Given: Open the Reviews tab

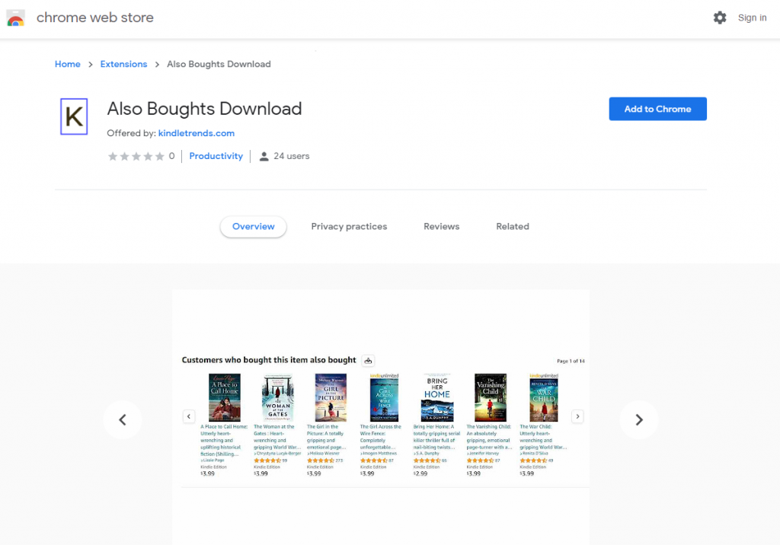Looking at the screenshot, I should coord(442,227).
